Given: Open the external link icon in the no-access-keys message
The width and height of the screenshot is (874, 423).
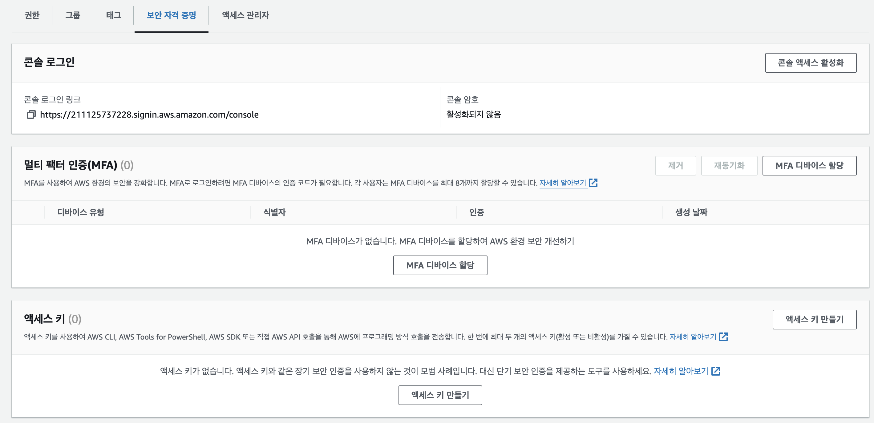Looking at the screenshot, I should coord(716,371).
